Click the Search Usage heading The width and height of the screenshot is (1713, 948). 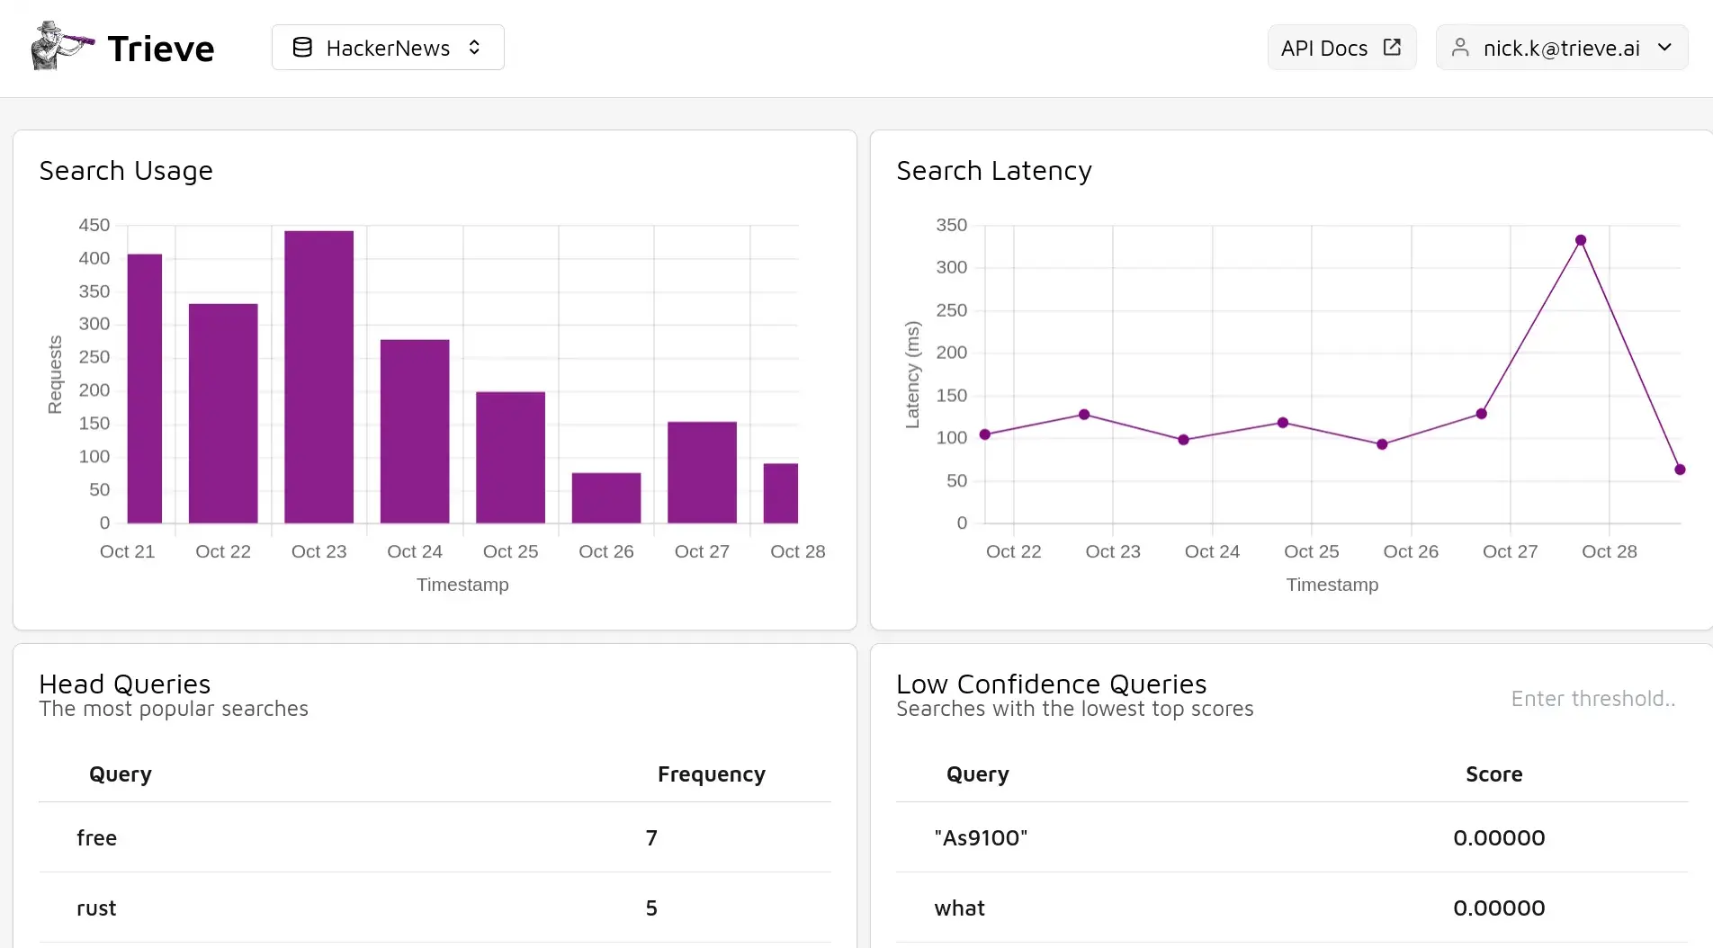[x=126, y=171]
